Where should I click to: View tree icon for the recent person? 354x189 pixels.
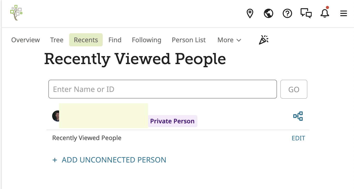298,116
